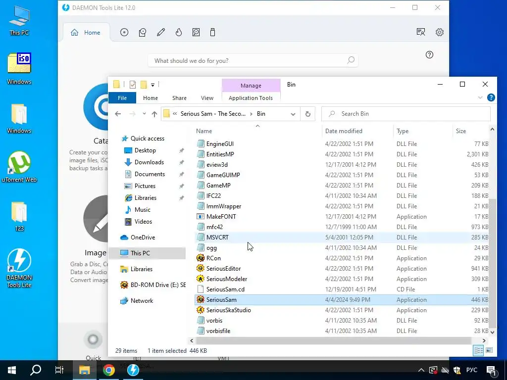
Task: Open BD-ROM Drive (E:) in navigation pane
Action: (152, 285)
